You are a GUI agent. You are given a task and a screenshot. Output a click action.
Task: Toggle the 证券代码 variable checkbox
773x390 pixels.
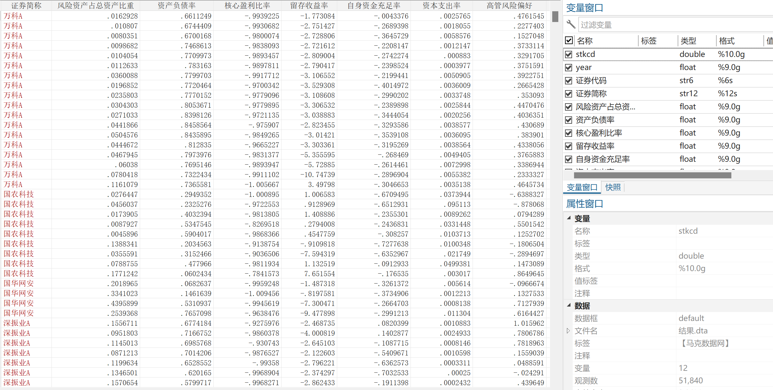coord(569,81)
